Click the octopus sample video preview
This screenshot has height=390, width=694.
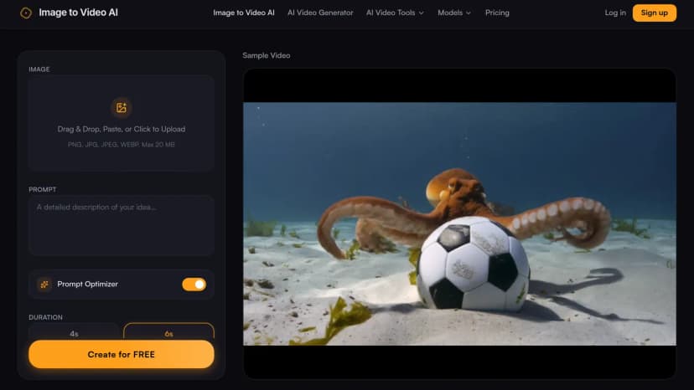pos(459,223)
